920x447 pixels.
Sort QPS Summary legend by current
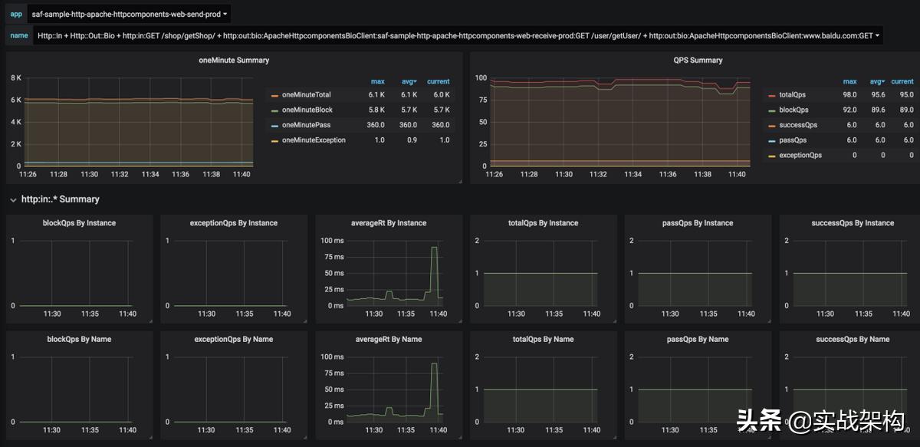coord(902,81)
